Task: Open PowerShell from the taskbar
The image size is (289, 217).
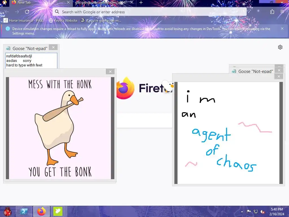Action: (24, 211)
